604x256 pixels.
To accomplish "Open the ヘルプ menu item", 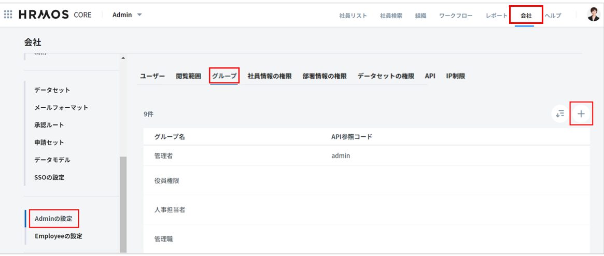I will pos(553,16).
